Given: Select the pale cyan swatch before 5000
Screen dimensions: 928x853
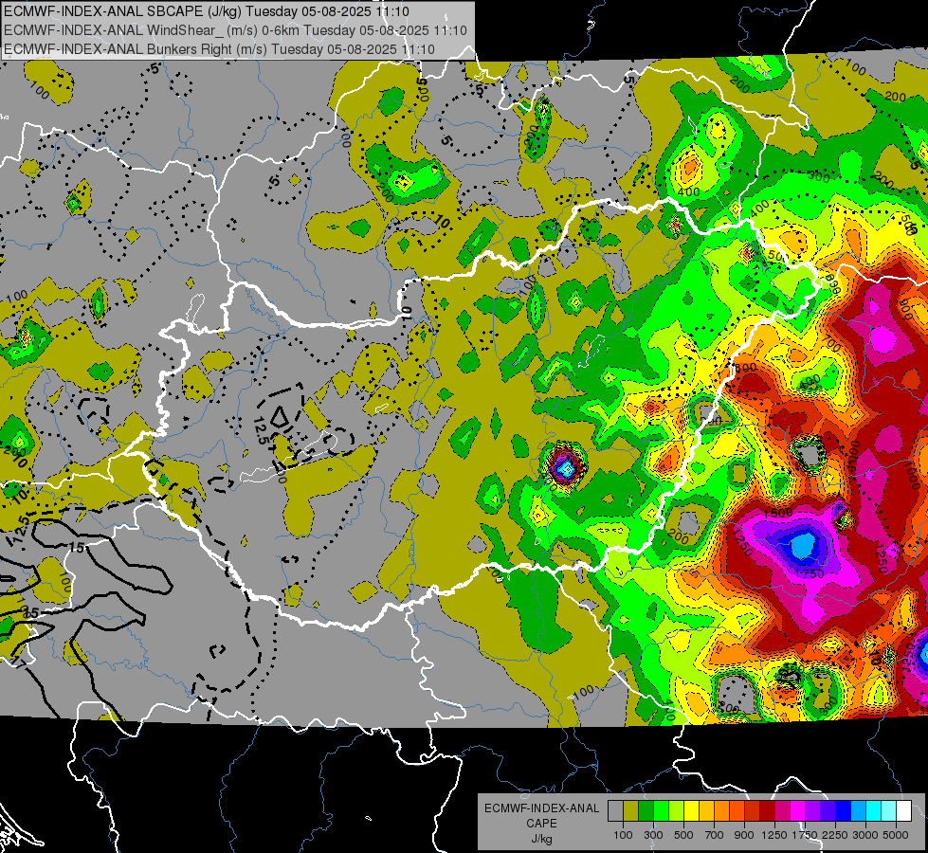Looking at the screenshot, I should [889, 811].
